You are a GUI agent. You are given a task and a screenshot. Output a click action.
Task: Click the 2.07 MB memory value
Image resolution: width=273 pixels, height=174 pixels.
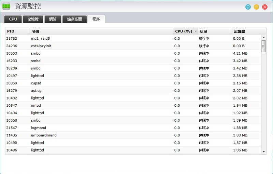click(x=240, y=91)
